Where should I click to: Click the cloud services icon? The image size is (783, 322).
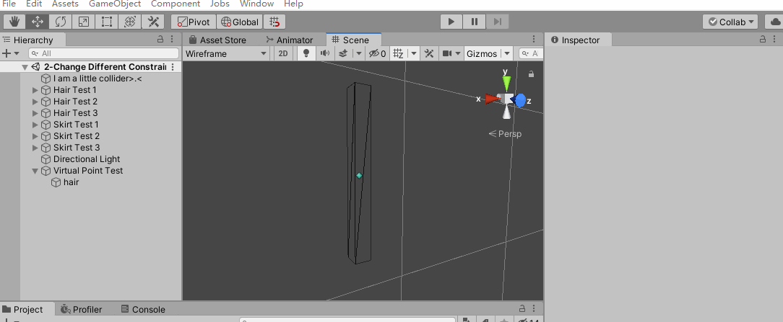click(x=773, y=22)
